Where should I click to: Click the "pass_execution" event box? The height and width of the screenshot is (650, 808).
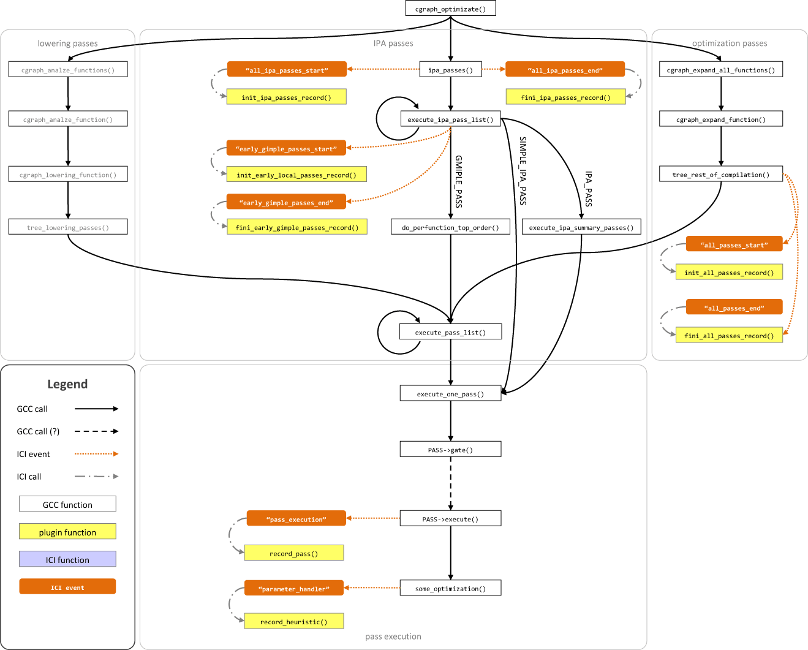296,518
